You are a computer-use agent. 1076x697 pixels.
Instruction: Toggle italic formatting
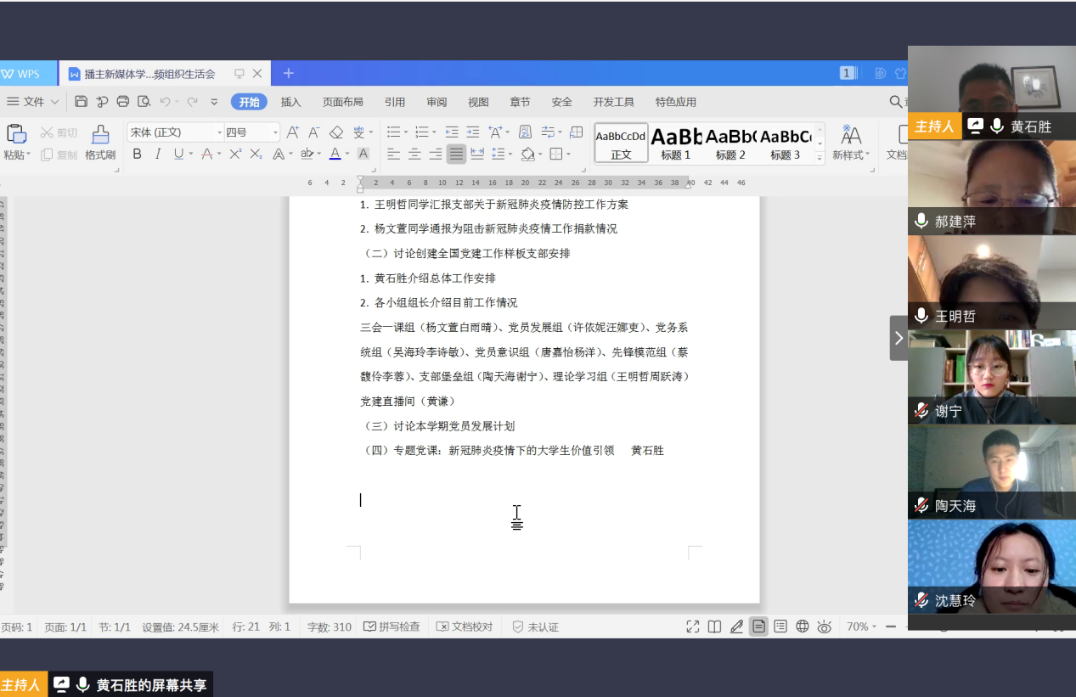pos(157,154)
